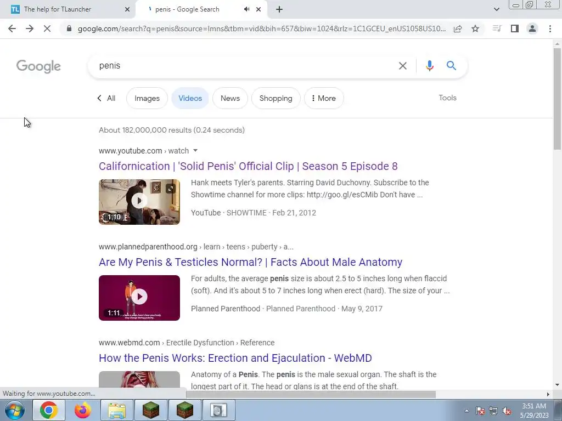562x421 pixels.
Task: Close The help for TLauncher tab
Action: (x=127, y=9)
